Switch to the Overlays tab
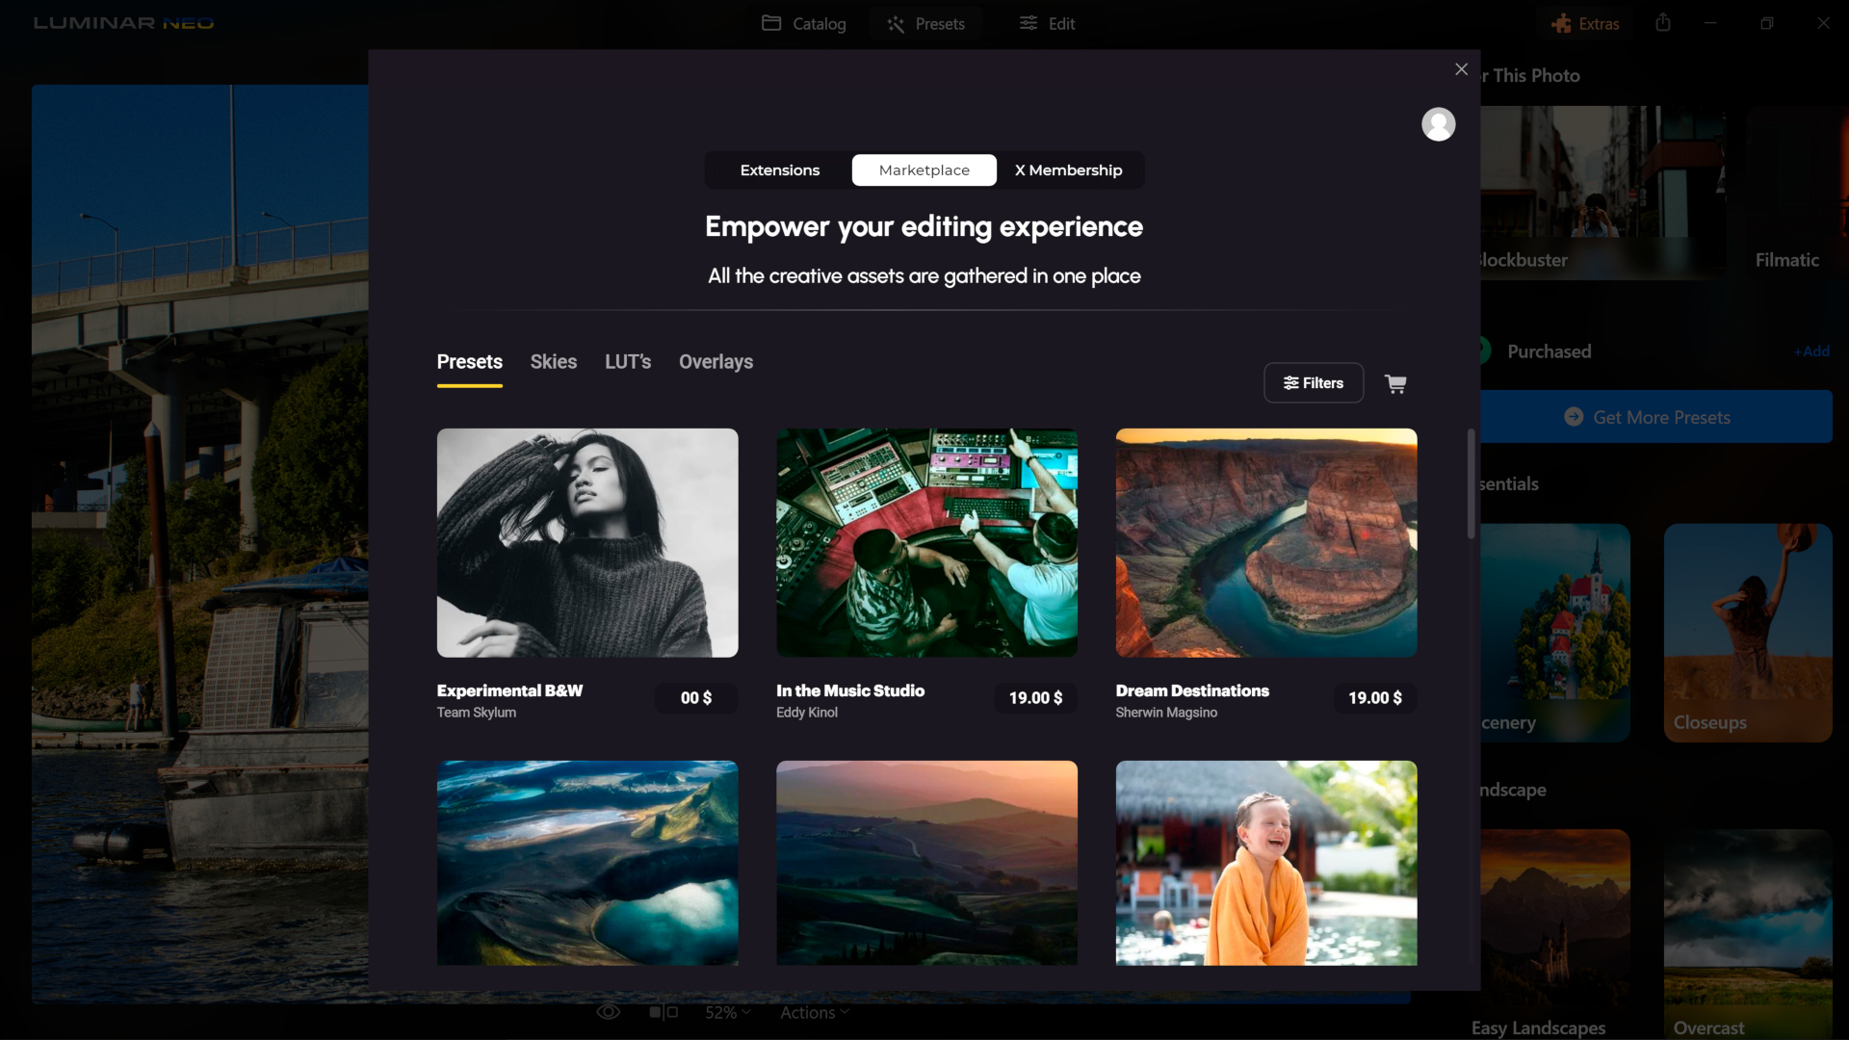This screenshot has height=1040, width=1849. [716, 362]
